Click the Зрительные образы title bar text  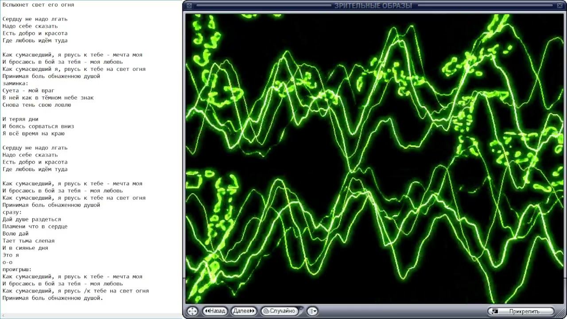[373, 6]
